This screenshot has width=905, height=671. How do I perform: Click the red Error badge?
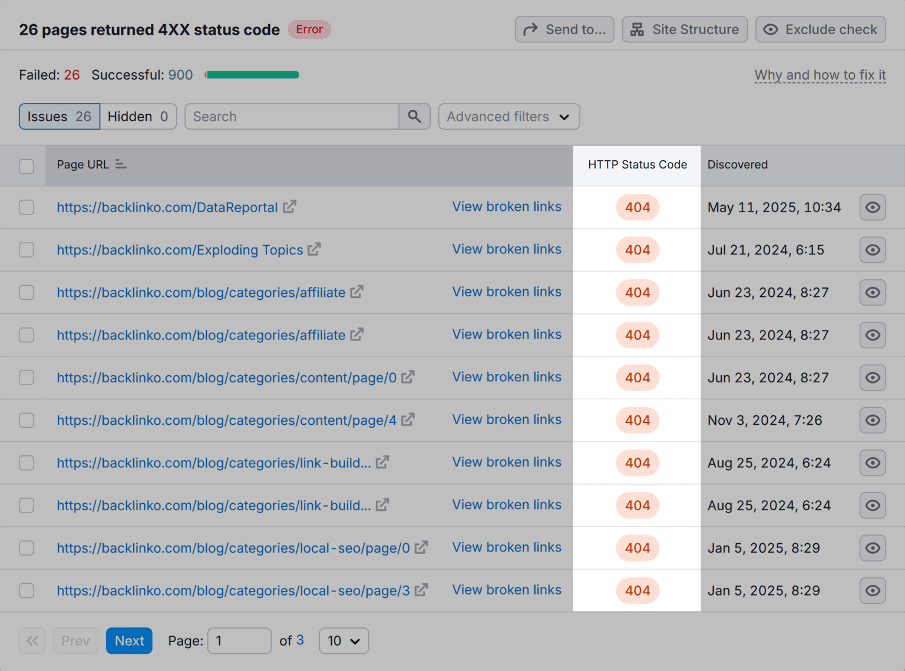coord(309,29)
